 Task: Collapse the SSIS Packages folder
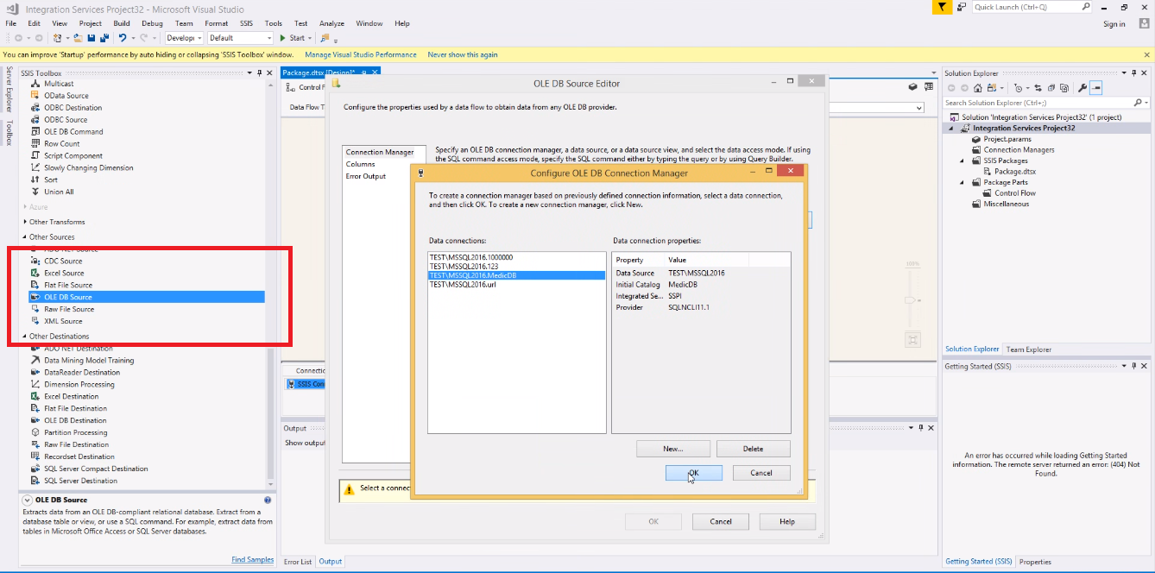click(x=963, y=161)
